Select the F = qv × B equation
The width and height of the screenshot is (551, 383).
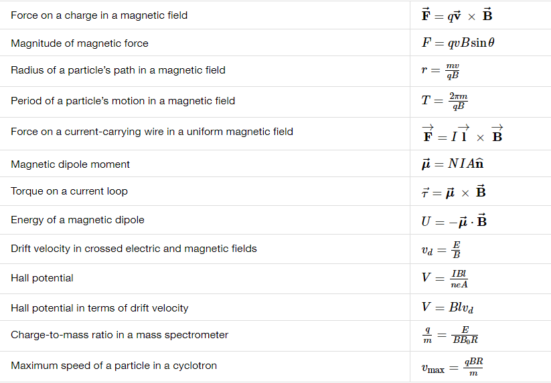(457, 15)
